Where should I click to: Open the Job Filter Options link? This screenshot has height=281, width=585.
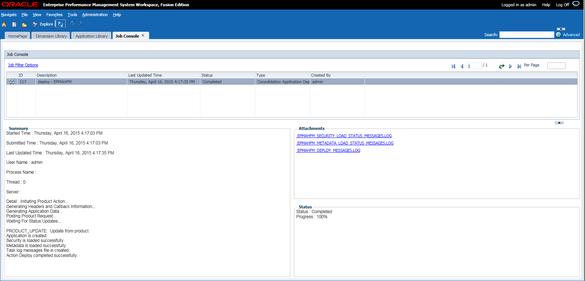tap(23, 65)
